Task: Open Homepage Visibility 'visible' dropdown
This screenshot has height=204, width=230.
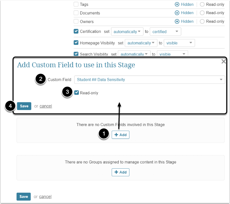Action: (x=179, y=43)
